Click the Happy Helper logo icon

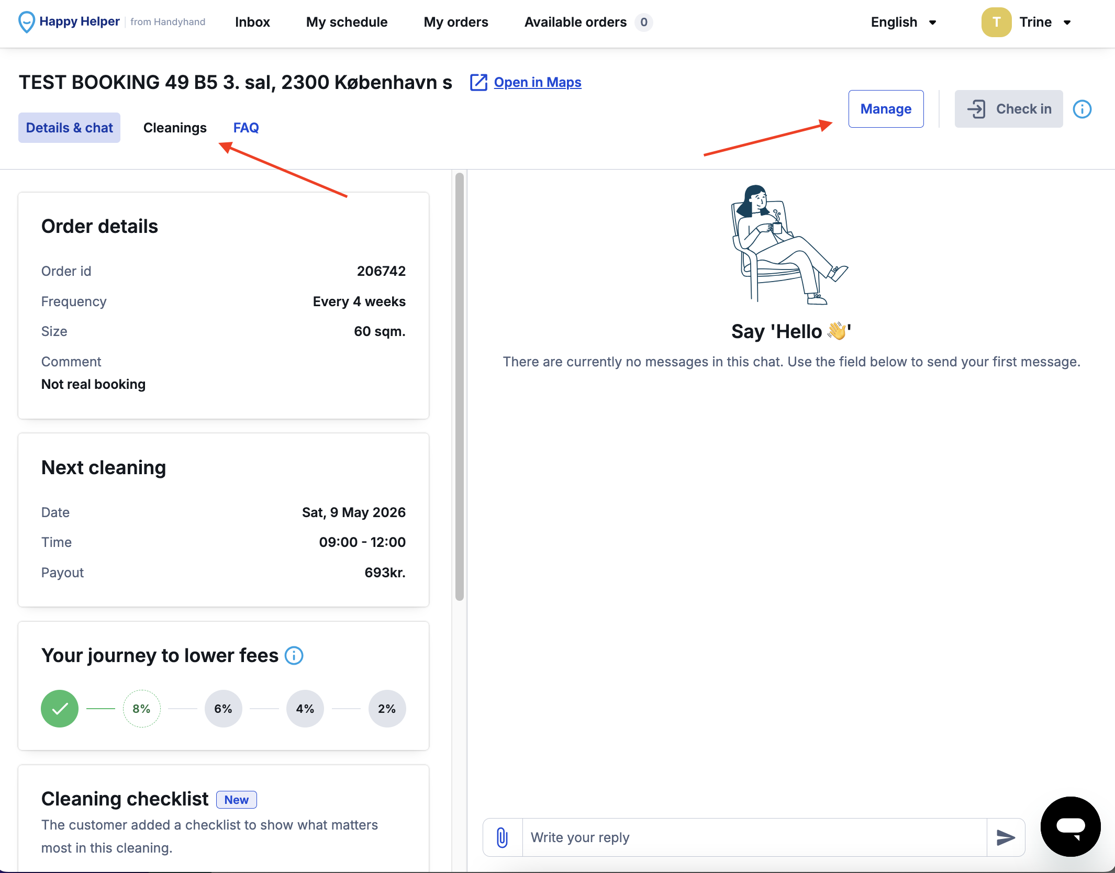tap(26, 22)
